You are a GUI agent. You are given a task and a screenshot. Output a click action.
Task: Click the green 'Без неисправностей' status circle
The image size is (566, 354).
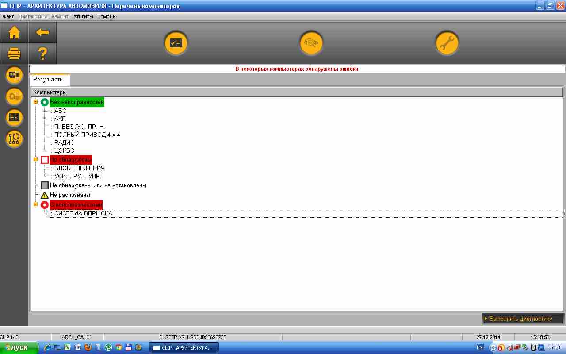[x=45, y=102]
